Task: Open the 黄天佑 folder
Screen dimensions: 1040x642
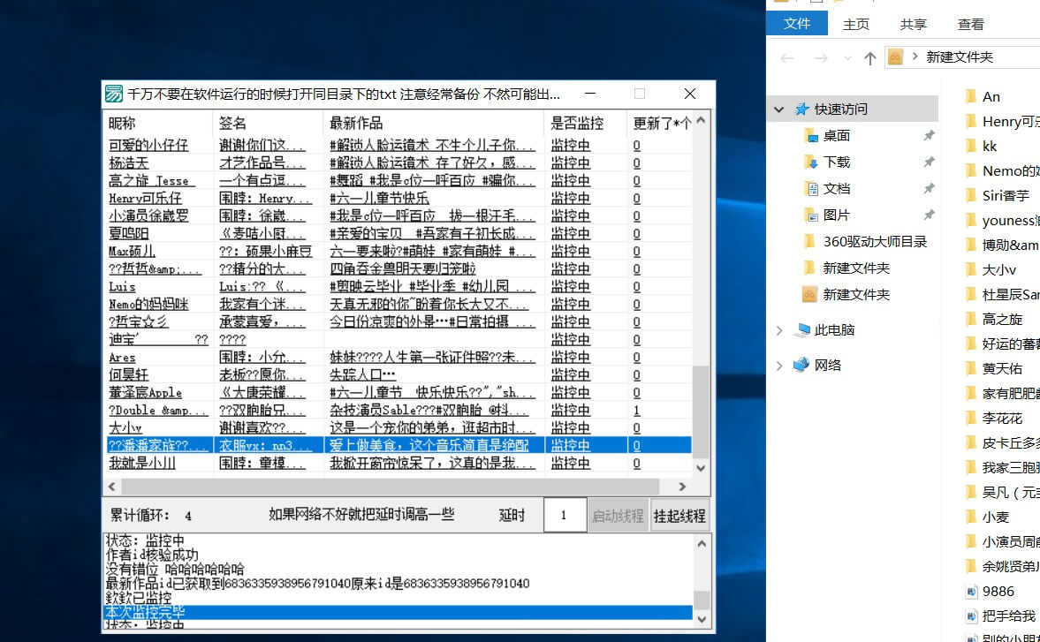Action: (1002, 368)
